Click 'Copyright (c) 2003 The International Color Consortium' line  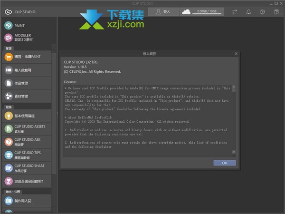127,122
